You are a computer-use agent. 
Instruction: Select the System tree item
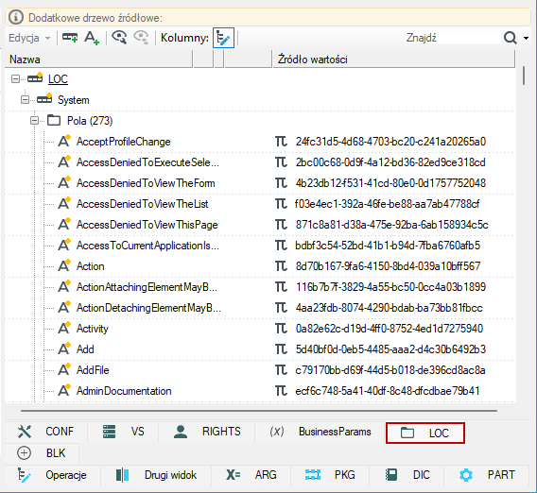(74, 100)
